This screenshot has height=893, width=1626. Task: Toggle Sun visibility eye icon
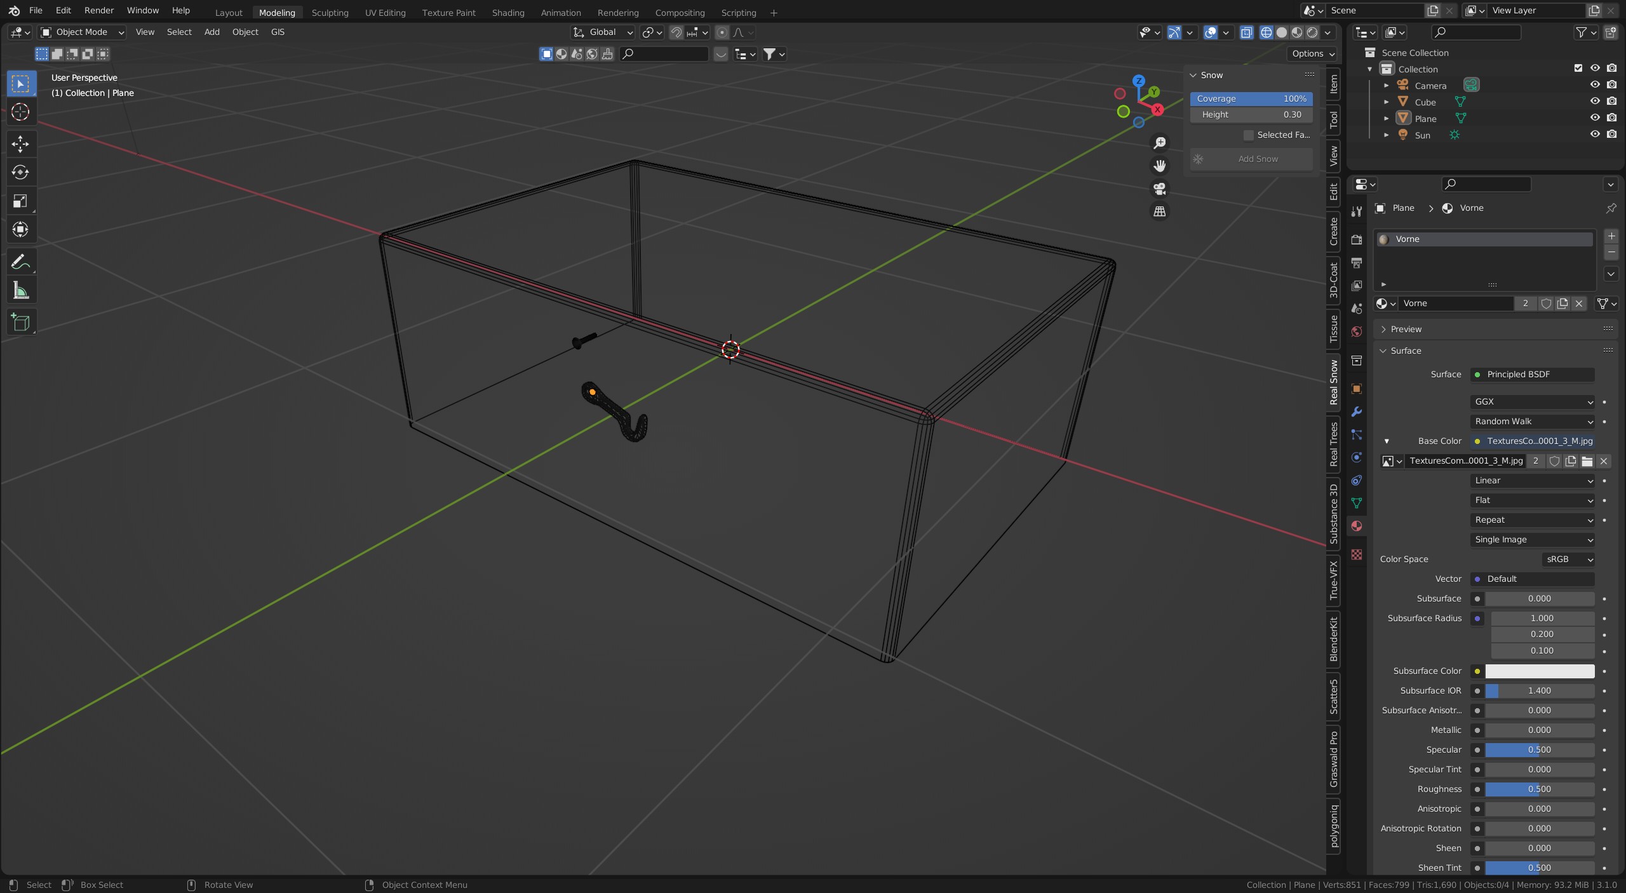(x=1595, y=135)
